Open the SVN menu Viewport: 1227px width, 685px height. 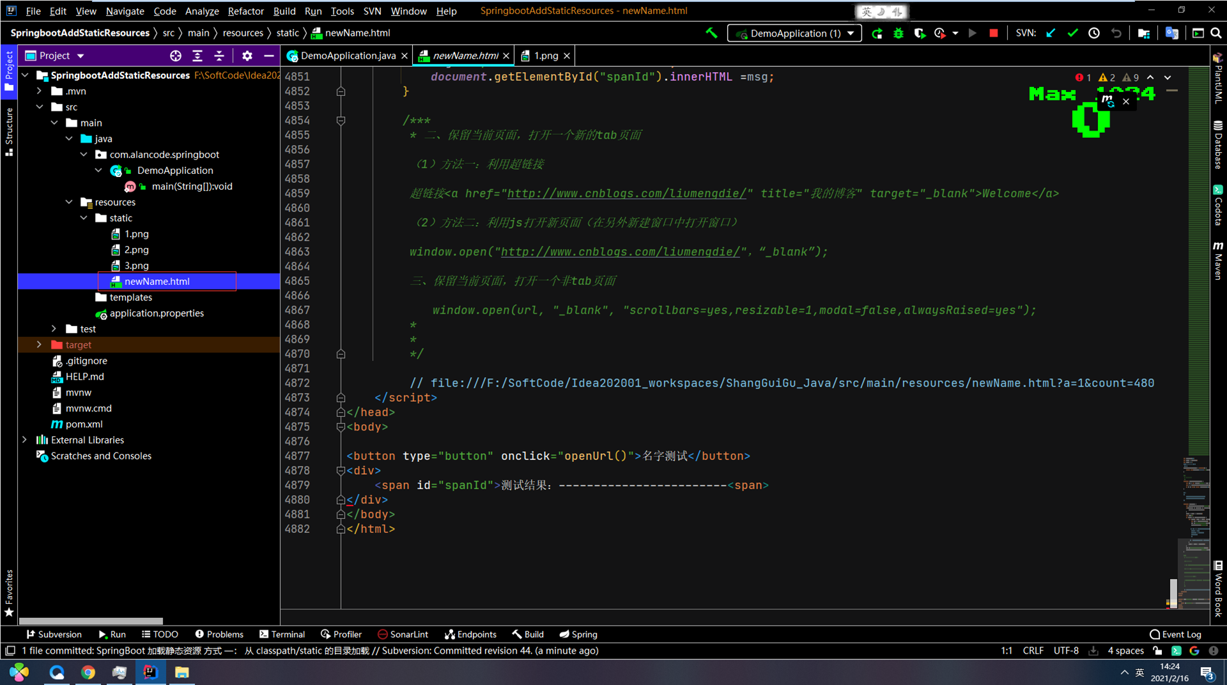pyautogui.click(x=372, y=11)
